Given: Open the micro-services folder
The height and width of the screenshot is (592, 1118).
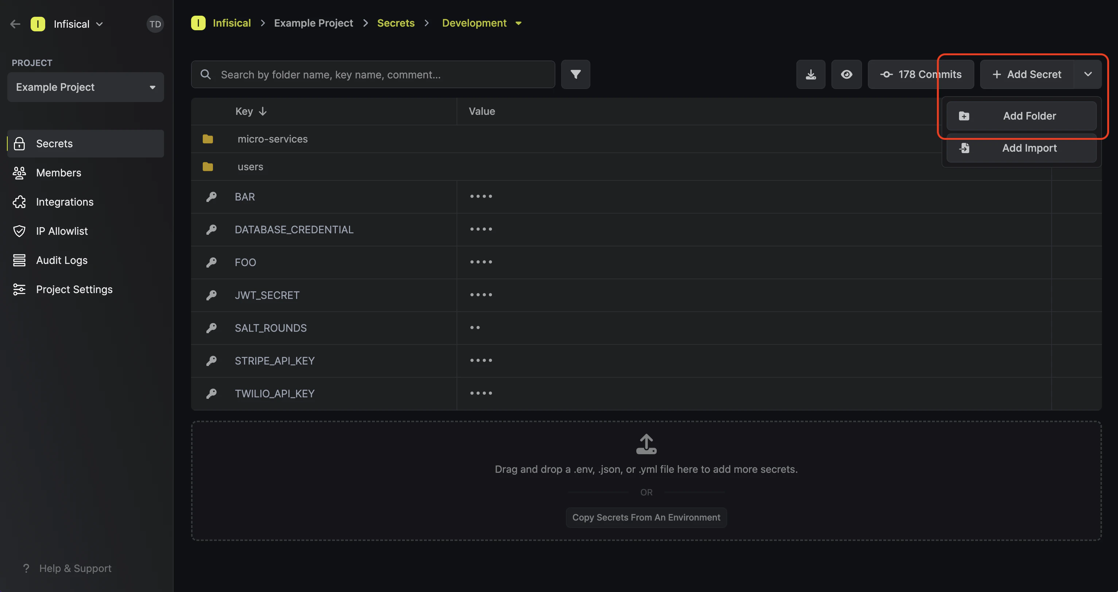Looking at the screenshot, I should click(272, 139).
